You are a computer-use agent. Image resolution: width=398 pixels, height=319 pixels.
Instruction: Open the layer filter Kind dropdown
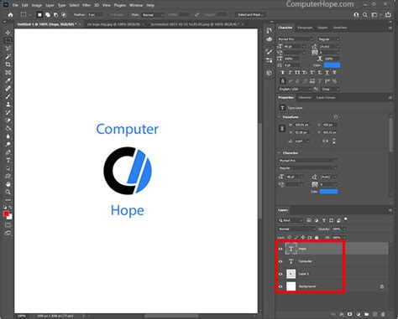[291, 220]
